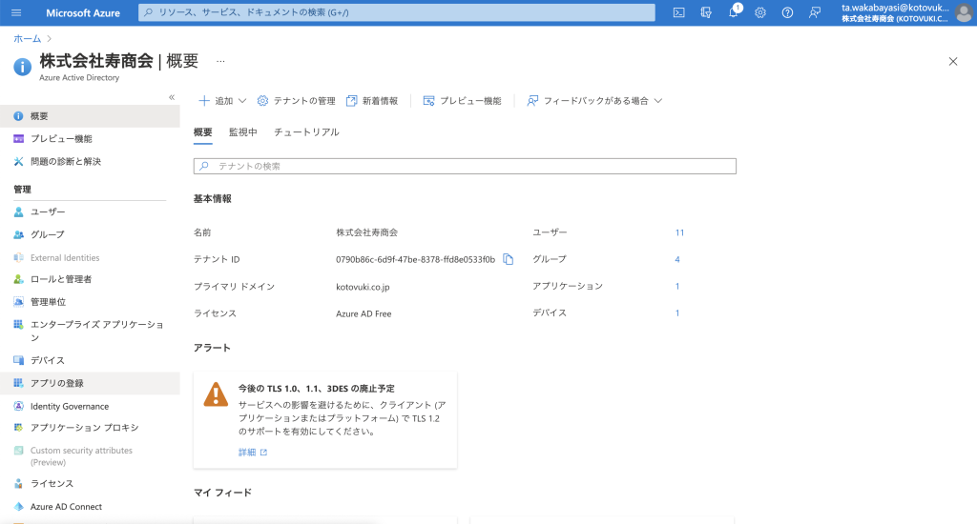
Task: Open the help question mark icon
Action: click(x=787, y=12)
